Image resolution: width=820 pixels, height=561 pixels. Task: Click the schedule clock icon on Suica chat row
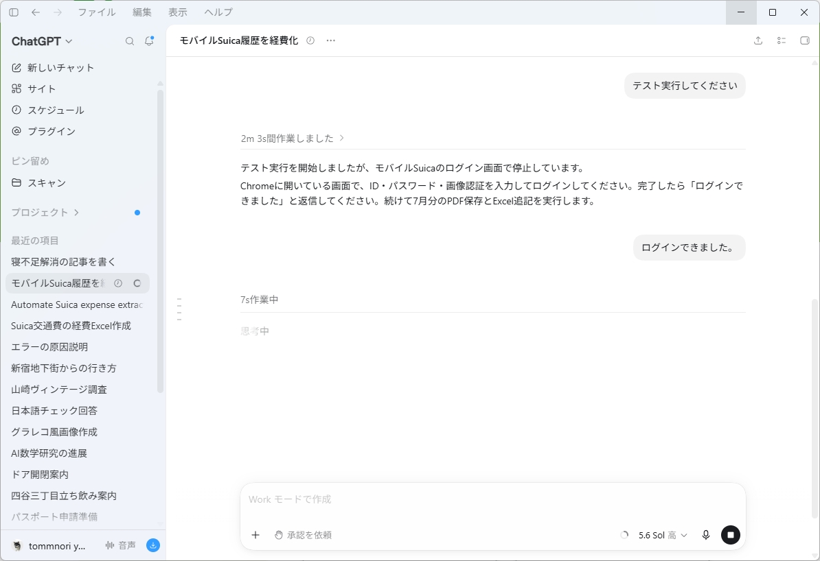pos(118,283)
